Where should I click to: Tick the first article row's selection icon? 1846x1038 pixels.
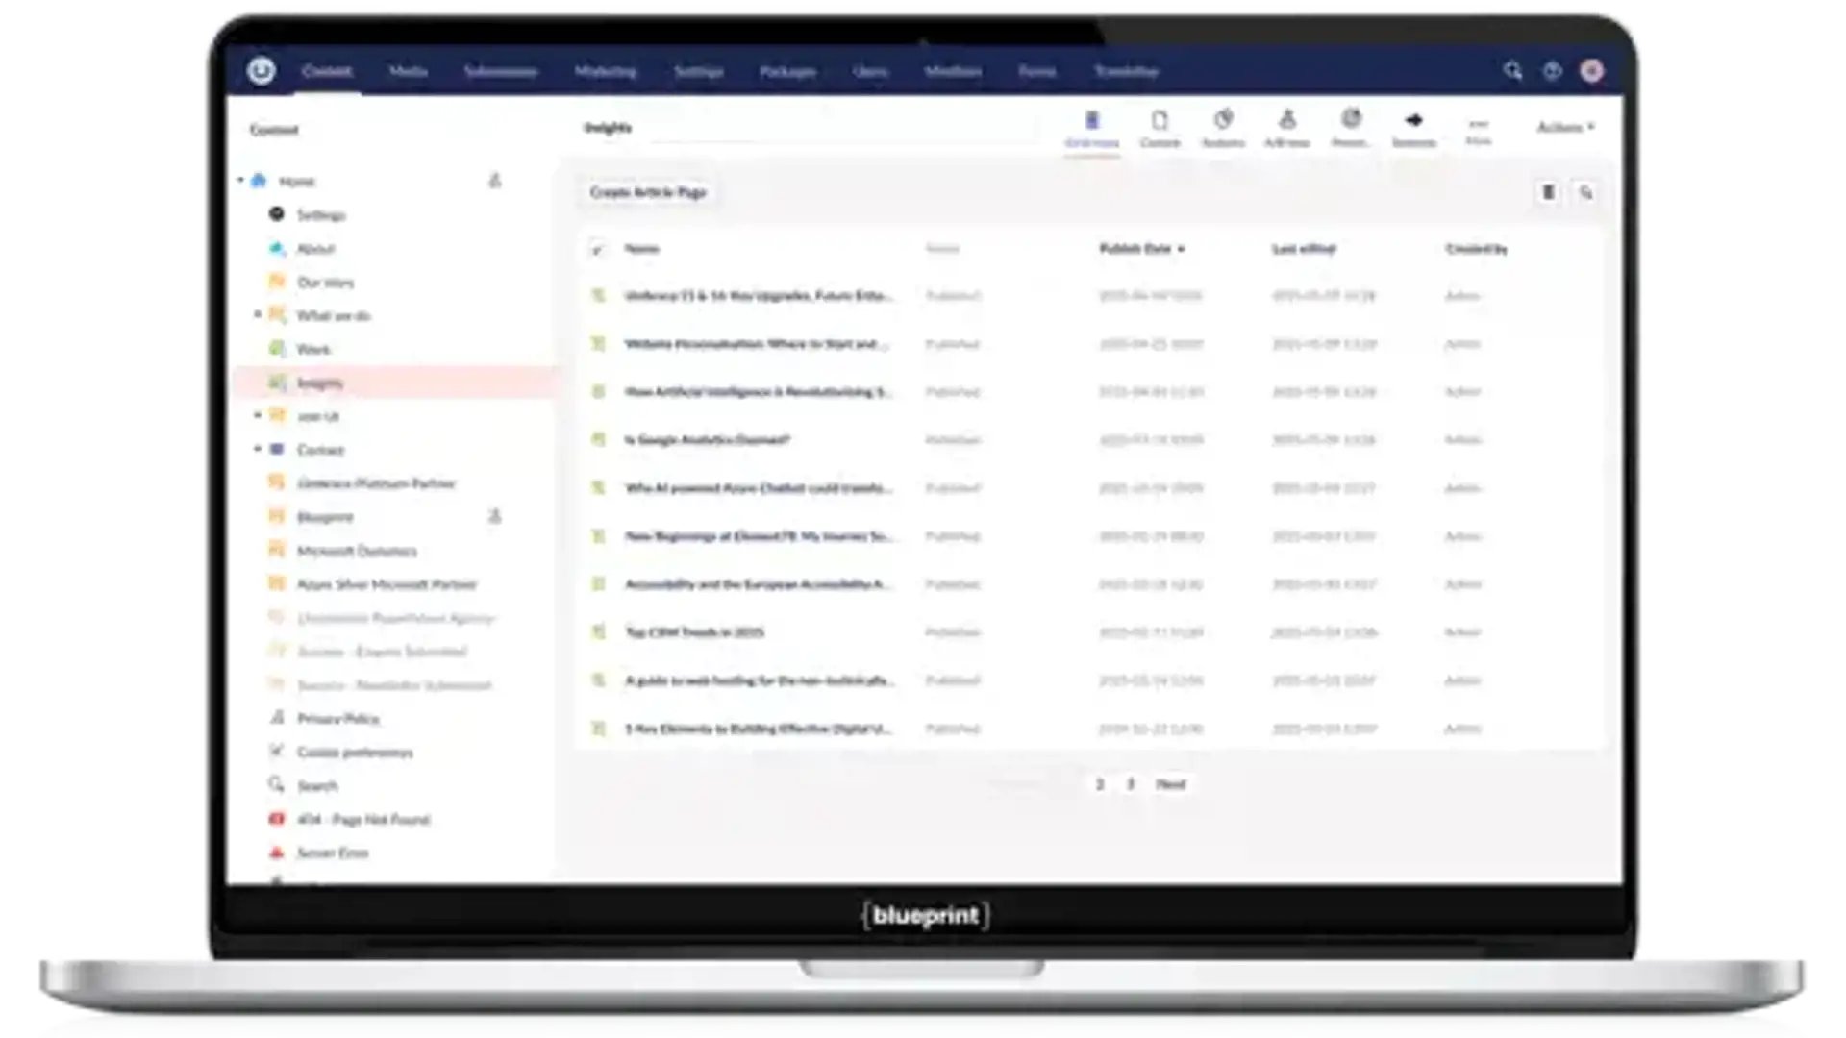coord(598,296)
